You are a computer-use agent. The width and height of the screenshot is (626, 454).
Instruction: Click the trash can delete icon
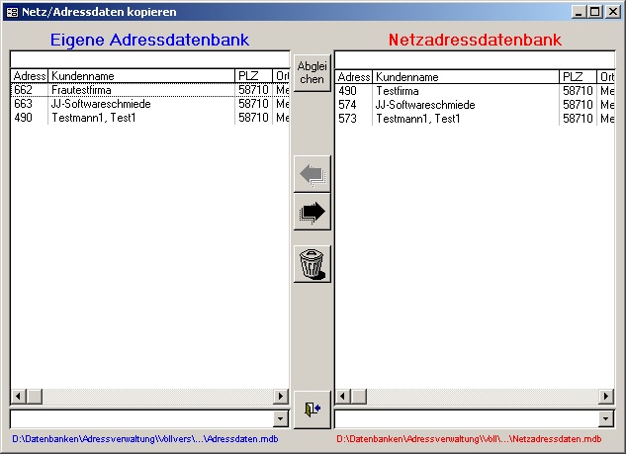(312, 264)
